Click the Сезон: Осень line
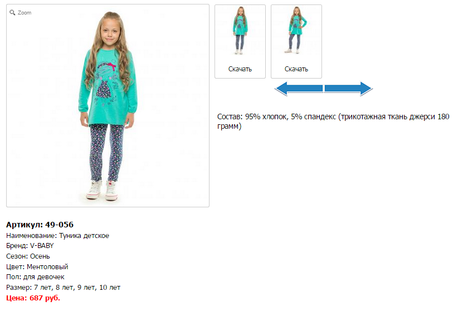 click(x=28, y=256)
